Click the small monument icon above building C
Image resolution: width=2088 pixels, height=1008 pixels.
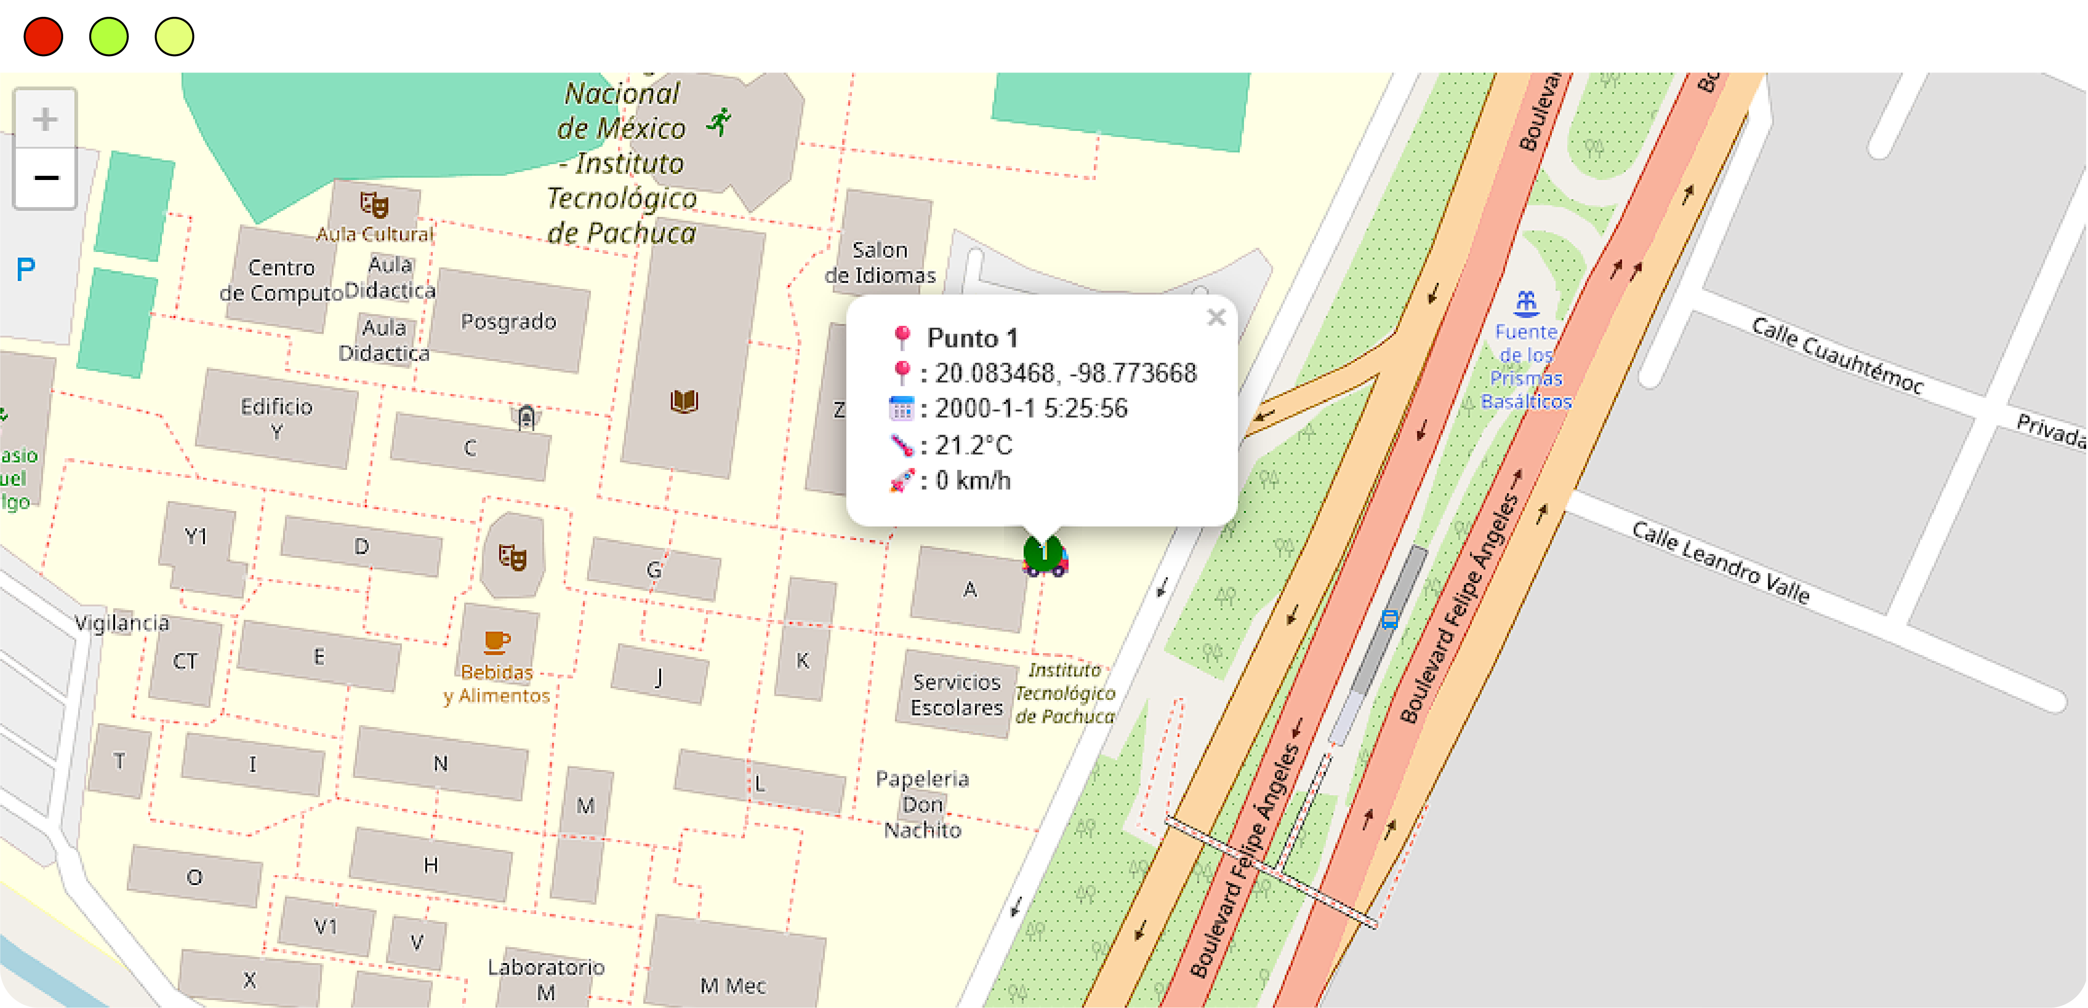tap(526, 418)
